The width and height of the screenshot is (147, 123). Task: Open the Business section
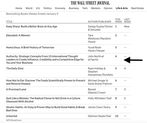coord(74,8)
